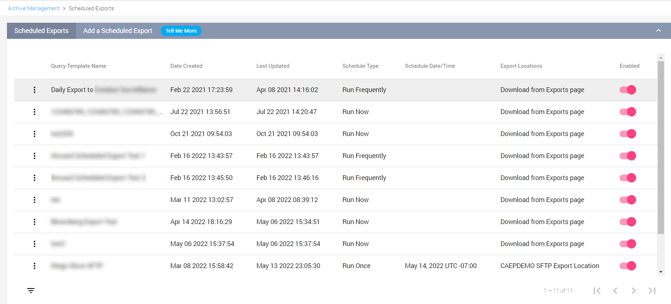Toggle Enabled for Jul 22 2021 13:56:51 export
671x304 pixels.
click(628, 112)
